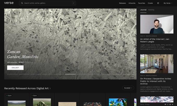
Task: Open article An Artist of the Internet
Action: 155,40
